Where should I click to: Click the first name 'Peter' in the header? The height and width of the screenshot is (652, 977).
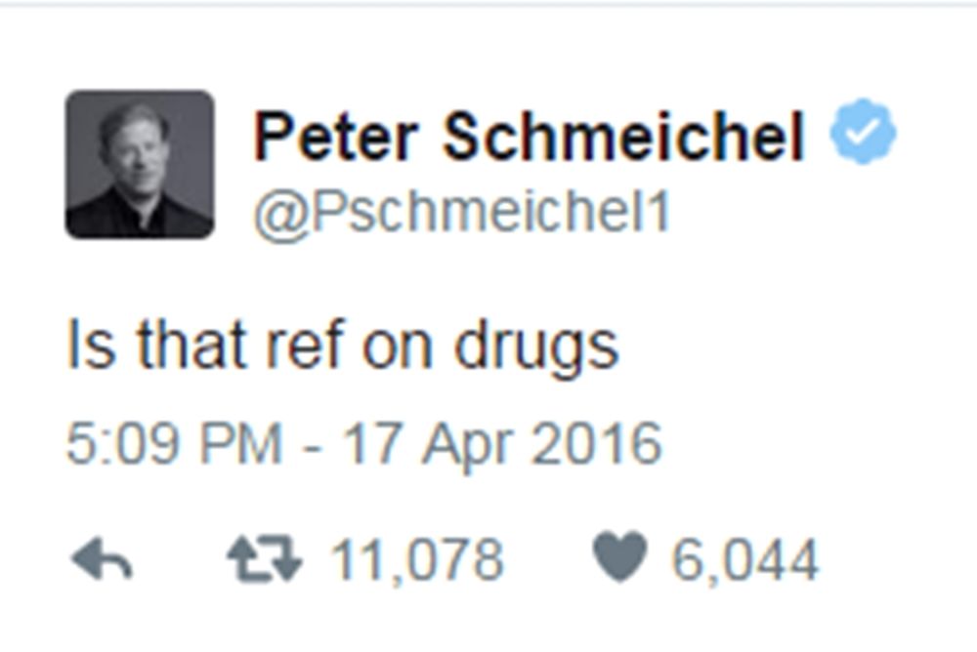tap(334, 137)
